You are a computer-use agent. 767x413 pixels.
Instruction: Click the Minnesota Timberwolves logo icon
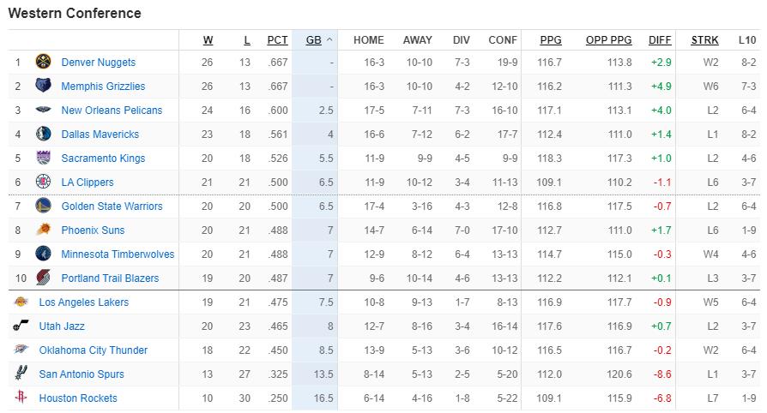[x=44, y=254]
